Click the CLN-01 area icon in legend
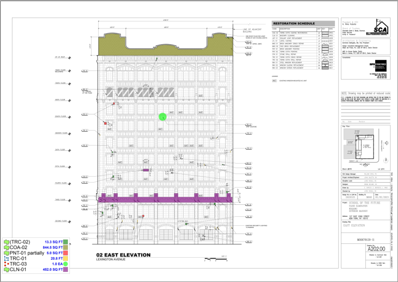The height and width of the screenshot is (282, 398). click(x=6, y=269)
